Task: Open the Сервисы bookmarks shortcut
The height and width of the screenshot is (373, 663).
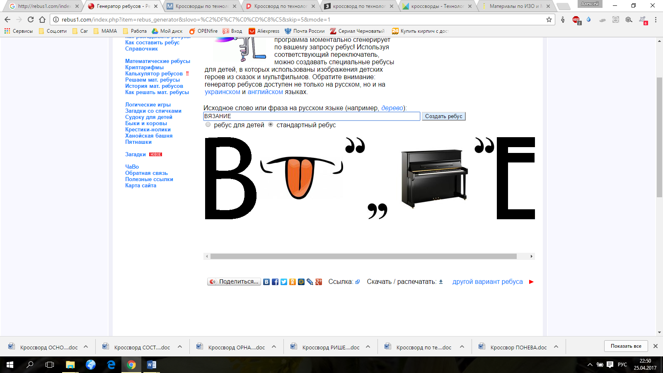Action: tap(19, 31)
